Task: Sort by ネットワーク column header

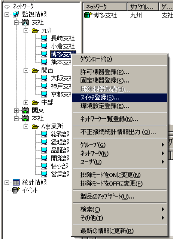Action: pos(105,7)
